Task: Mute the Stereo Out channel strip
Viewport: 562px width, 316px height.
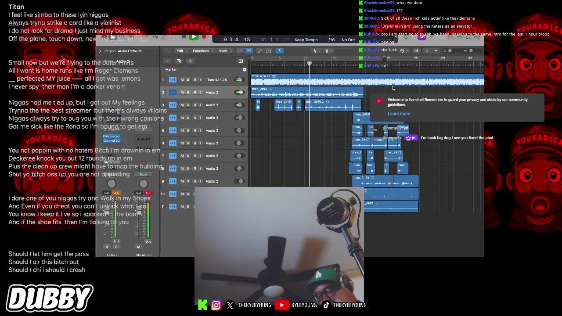Action: (x=138, y=247)
